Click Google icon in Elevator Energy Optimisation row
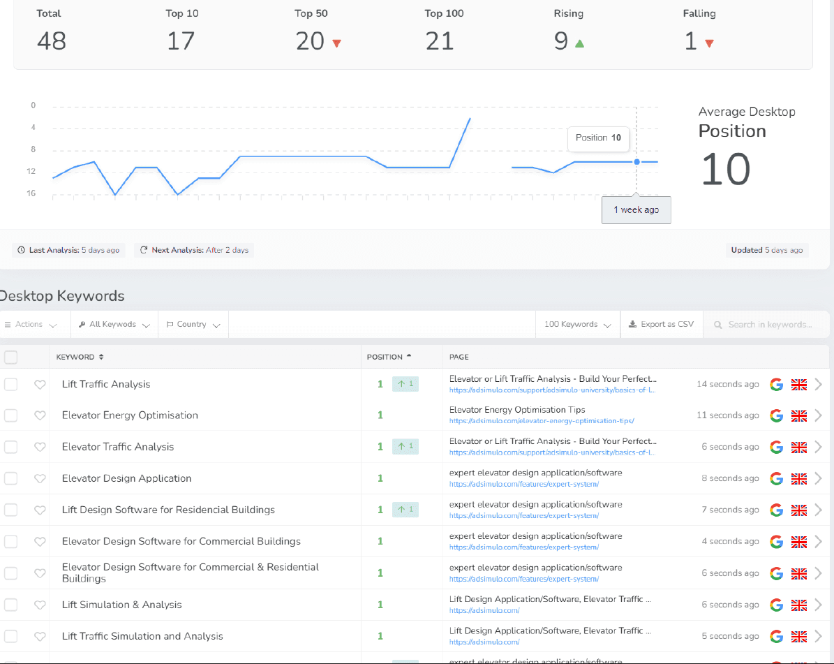The height and width of the screenshot is (664, 834). (776, 416)
